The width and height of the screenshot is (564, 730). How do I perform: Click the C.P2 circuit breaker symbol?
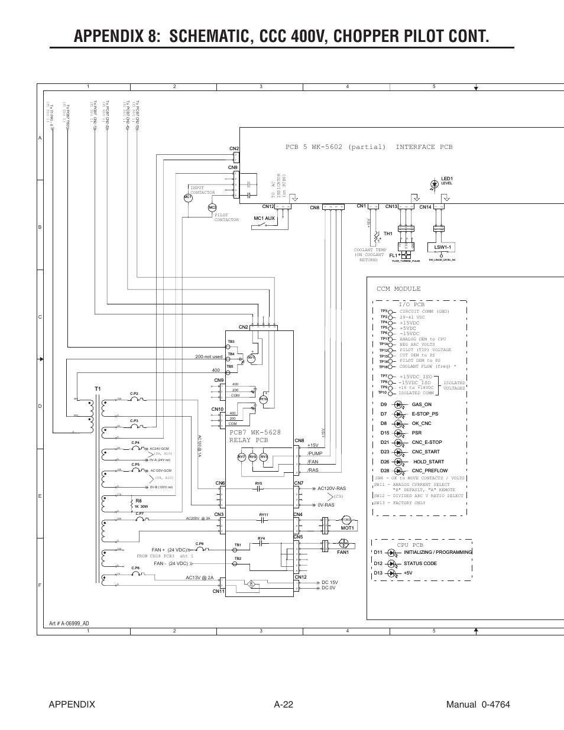tap(134, 400)
